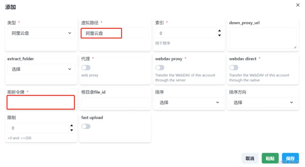Increase the 索引 value with up arrow
The width and height of the screenshot is (305, 167).
[220, 31]
